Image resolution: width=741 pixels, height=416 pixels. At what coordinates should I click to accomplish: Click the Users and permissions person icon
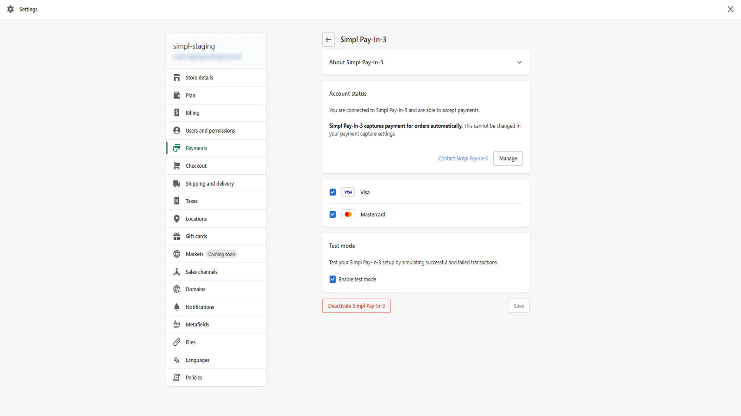tap(176, 130)
